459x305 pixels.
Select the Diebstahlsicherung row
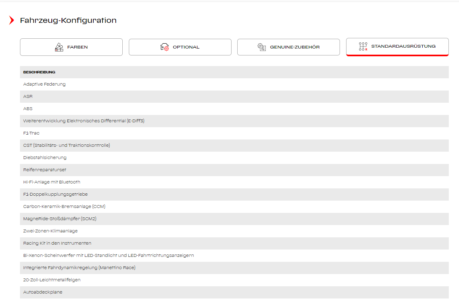45,158
